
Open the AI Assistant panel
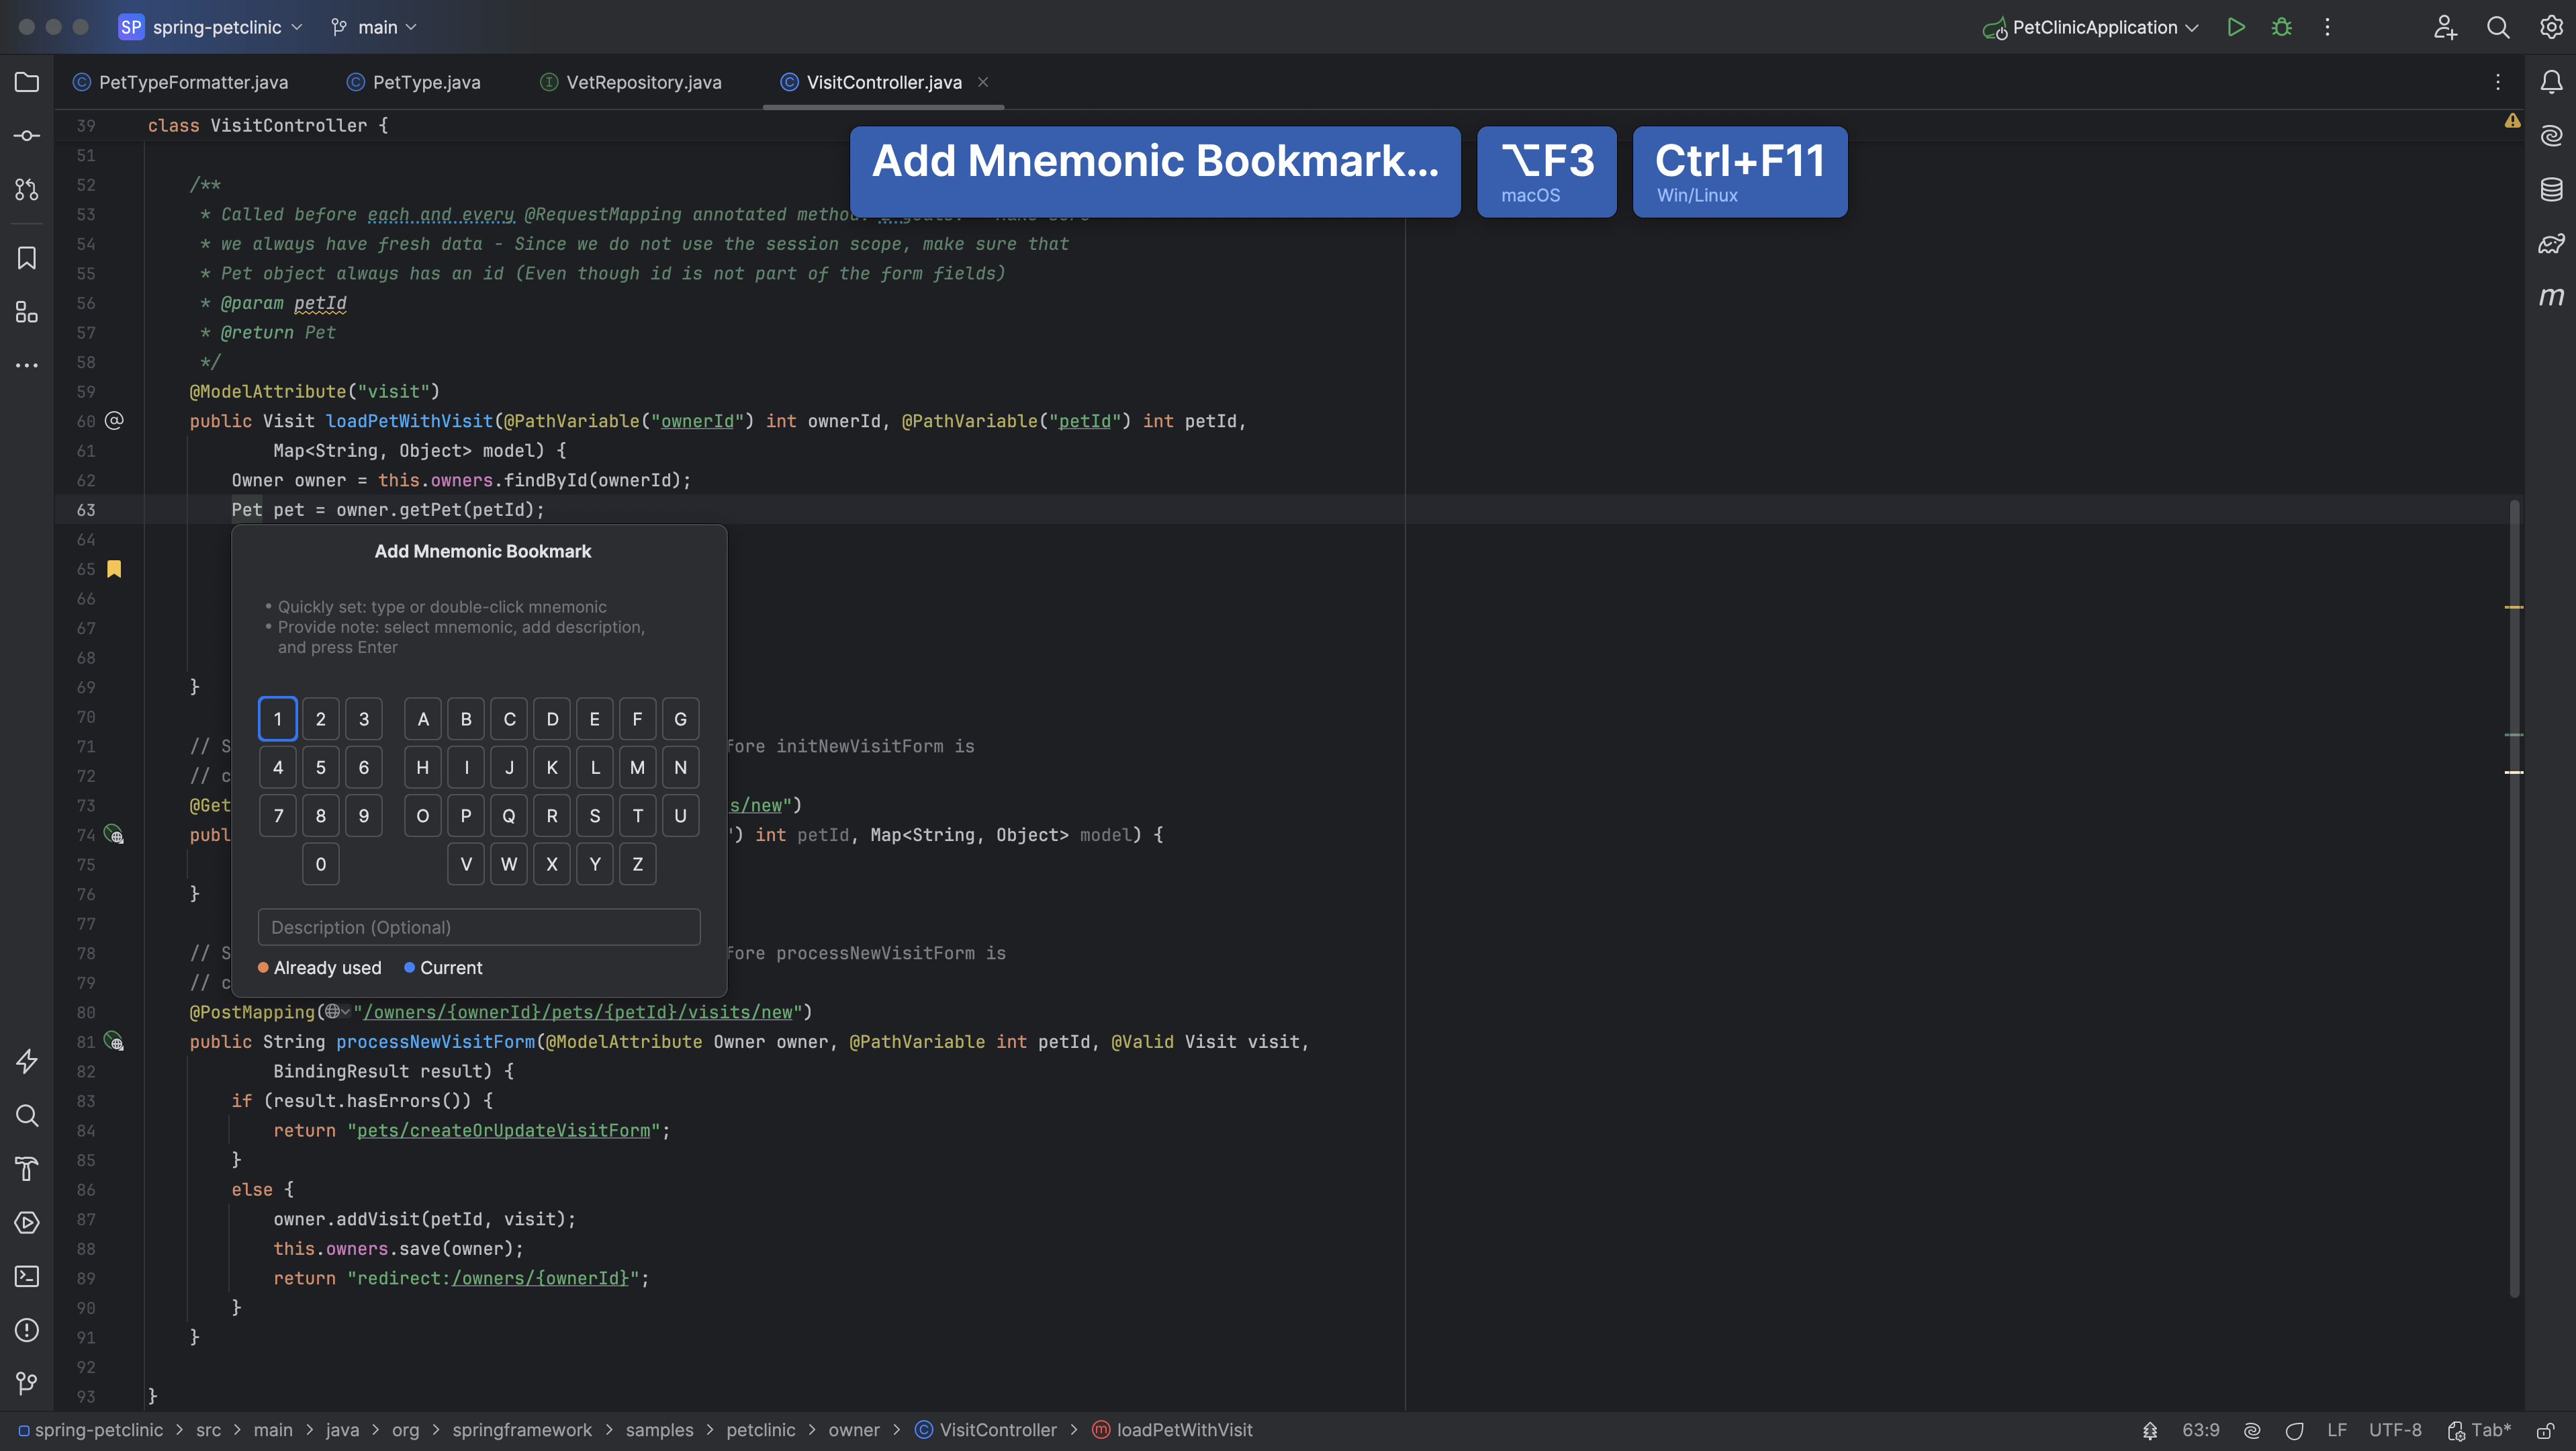(x=2551, y=135)
